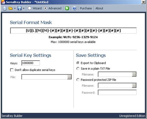Click the ZIP Filename input field
Image resolution: width=147 pixels, height=119 pixels.
[x=115, y=86]
